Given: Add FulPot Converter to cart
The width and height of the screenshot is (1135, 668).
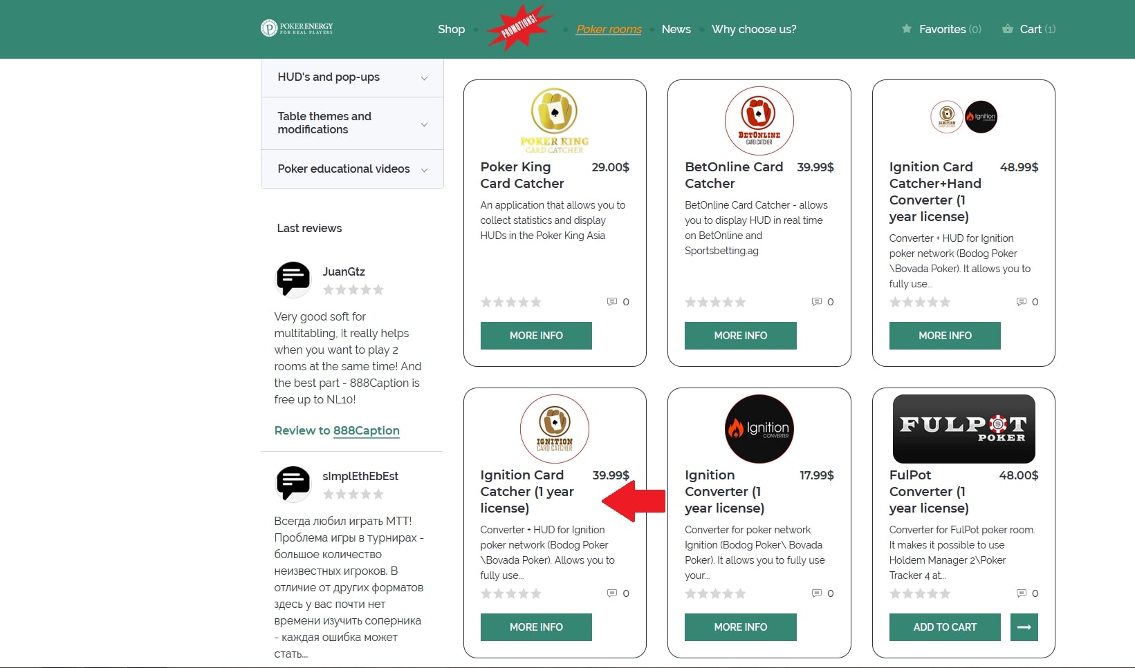Looking at the screenshot, I should tap(945, 627).
